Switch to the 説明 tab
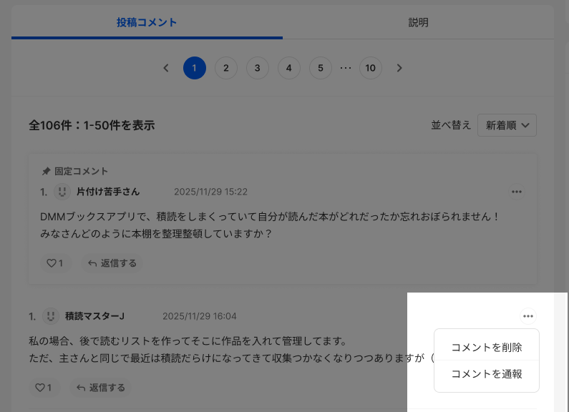The height and width of the screenshot is (412, 569). pyautogui.click(x=418, y=22)
